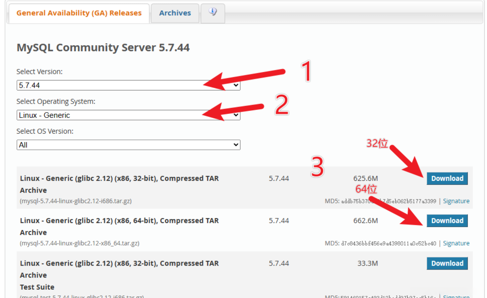
Task: Click the MySQL Community Server 5.7.44 heading
Action: tap(103, 48)
